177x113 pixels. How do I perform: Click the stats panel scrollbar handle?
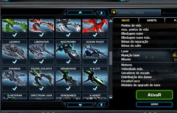point(111,58)
